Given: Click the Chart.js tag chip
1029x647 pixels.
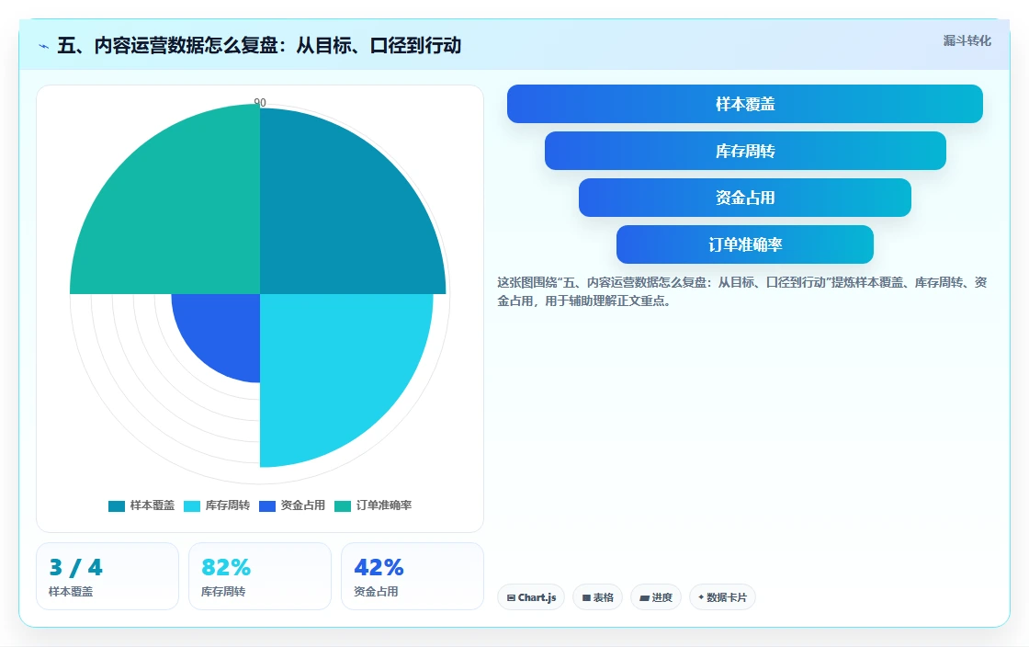Looking at the screenshot, I should 531,597.
